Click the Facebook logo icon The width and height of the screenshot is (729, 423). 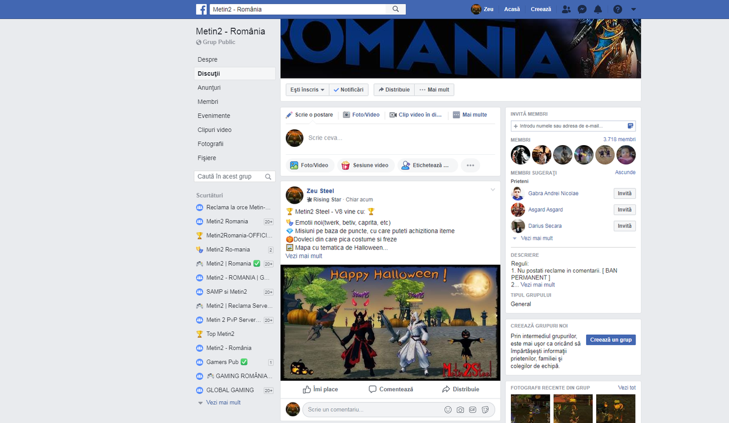[x=202, y=9]
